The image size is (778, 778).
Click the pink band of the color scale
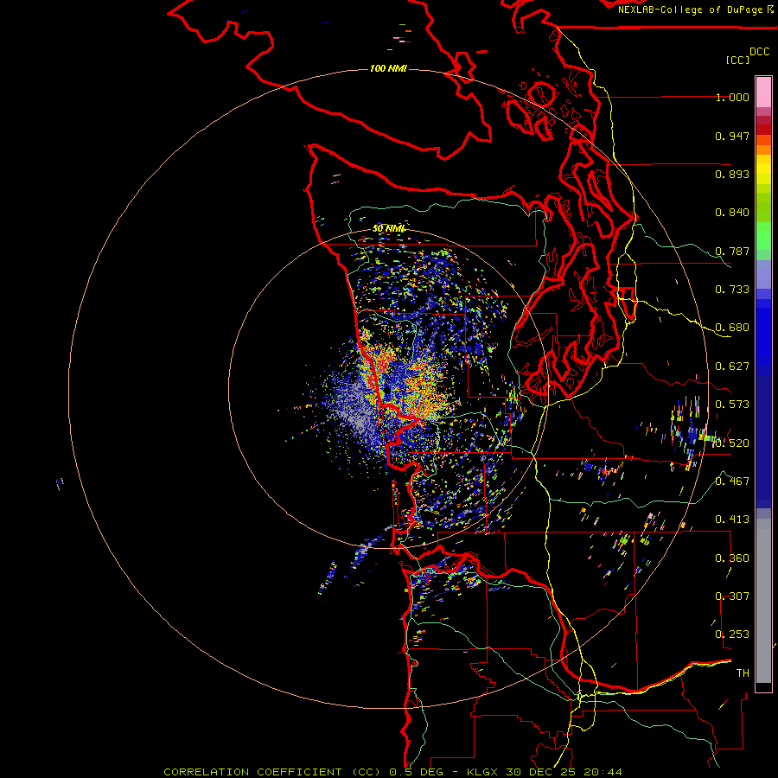(x=763, y=92)
